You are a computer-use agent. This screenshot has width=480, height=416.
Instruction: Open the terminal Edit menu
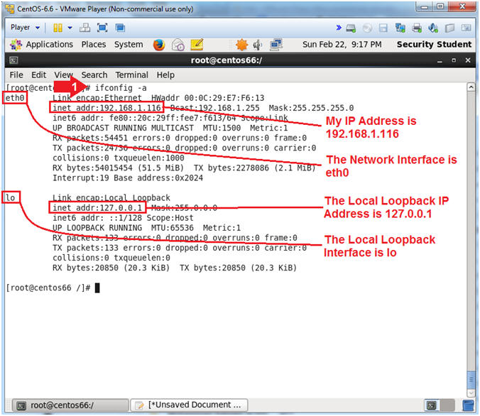(x=38, y=75)
